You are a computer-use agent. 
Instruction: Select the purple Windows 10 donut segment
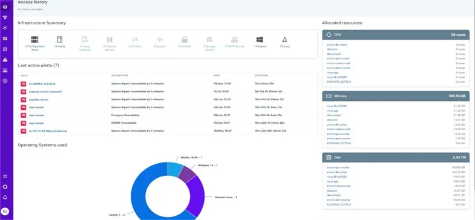(188, 174)
